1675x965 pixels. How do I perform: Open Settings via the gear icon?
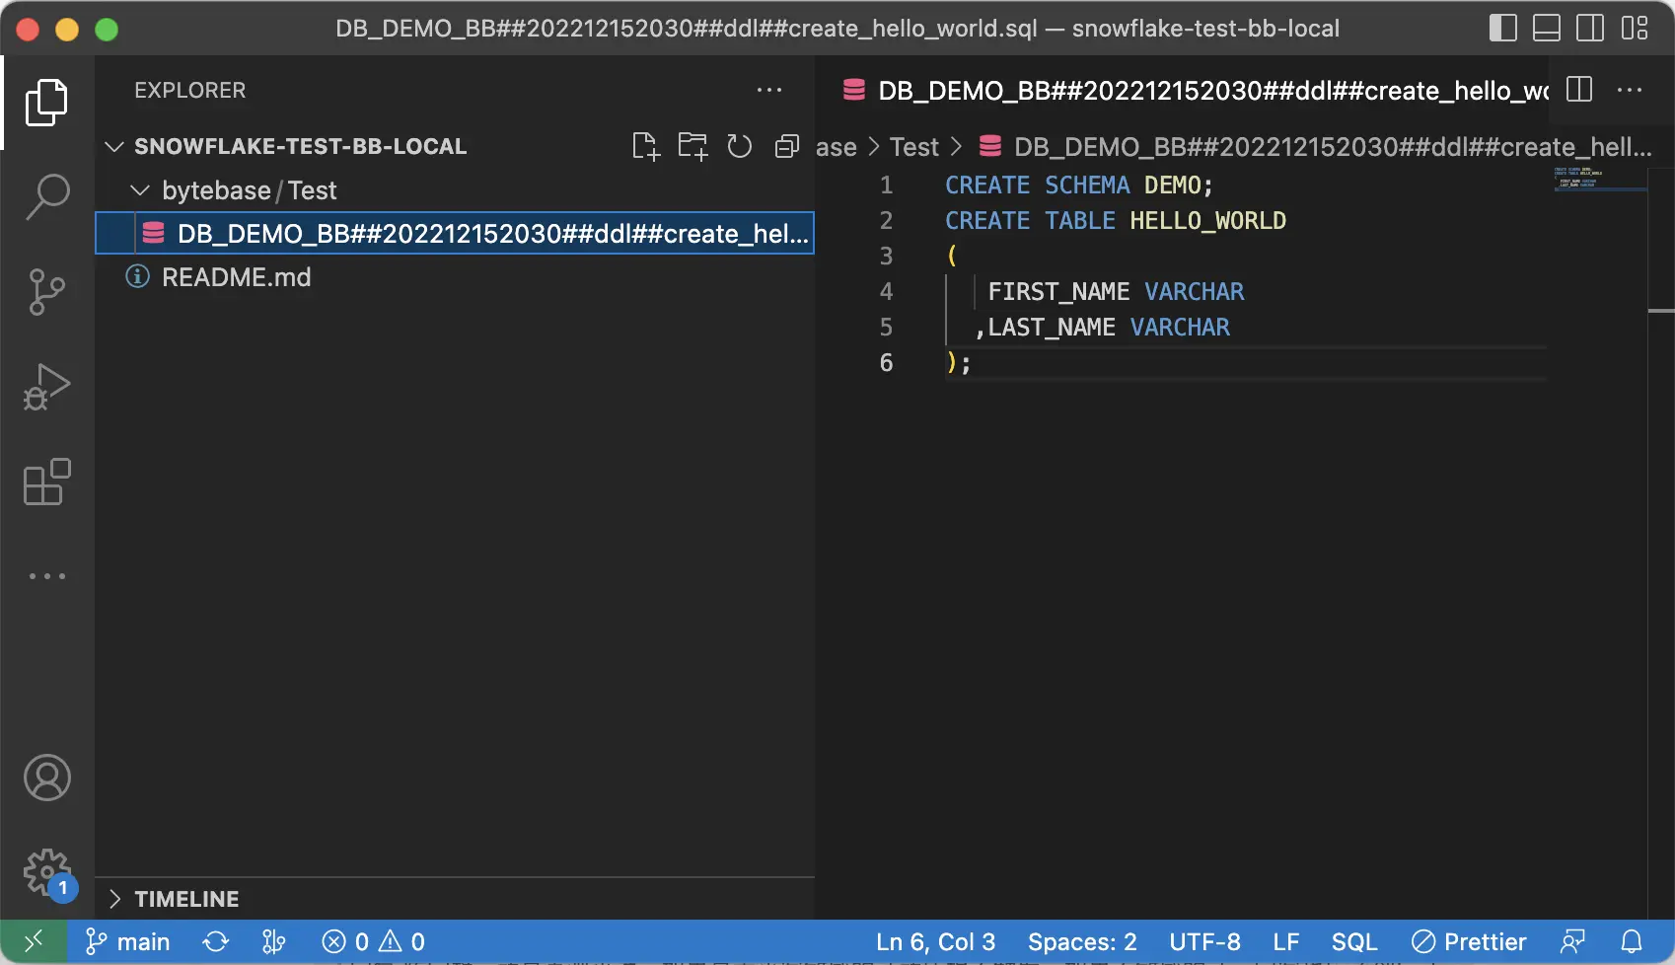[x=46, y=871]
